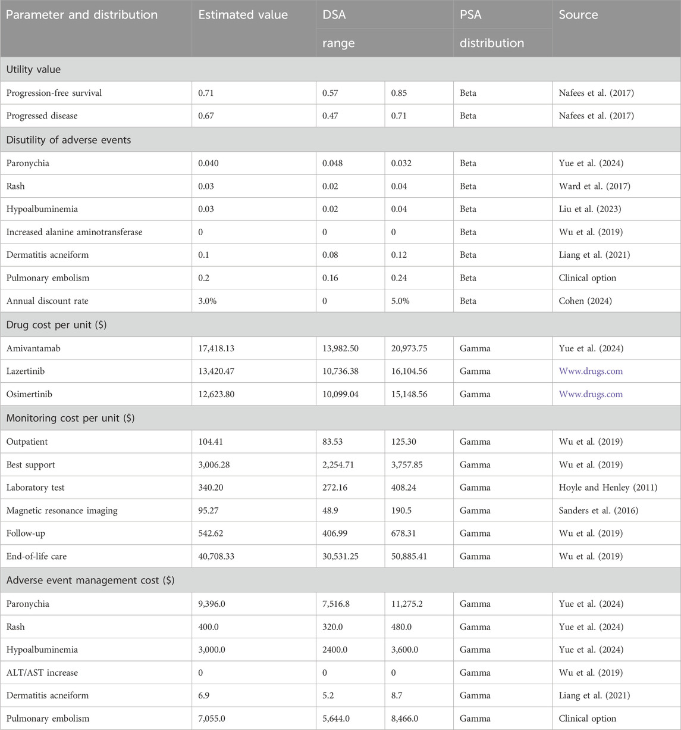The image size is (681, 730).
Task: Select 'Disutility of adverse events' section heading
Action: pyautogui.click(x=68, y=140)
